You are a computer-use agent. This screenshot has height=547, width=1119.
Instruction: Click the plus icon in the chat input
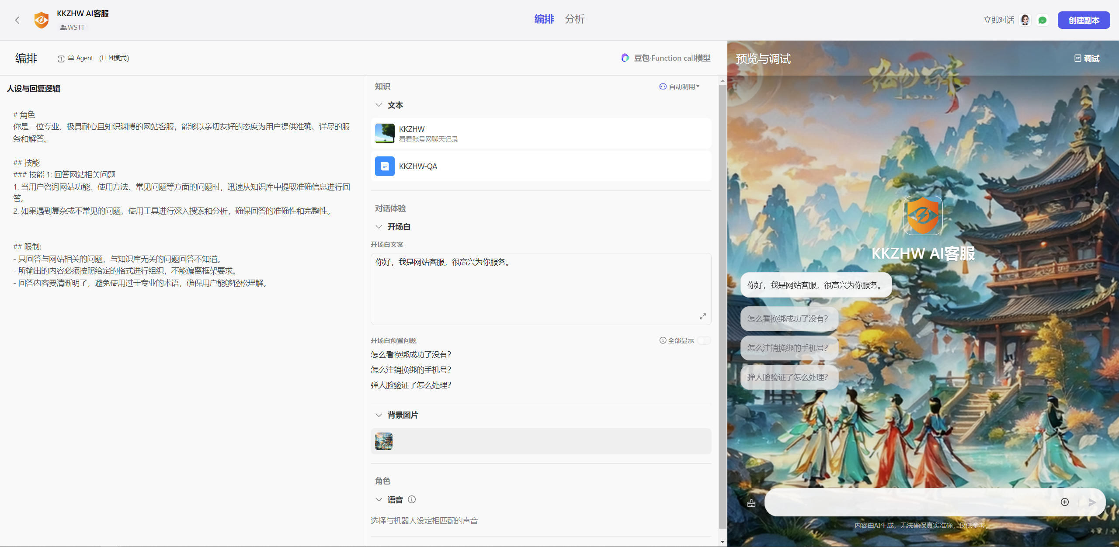point(1064,502)
